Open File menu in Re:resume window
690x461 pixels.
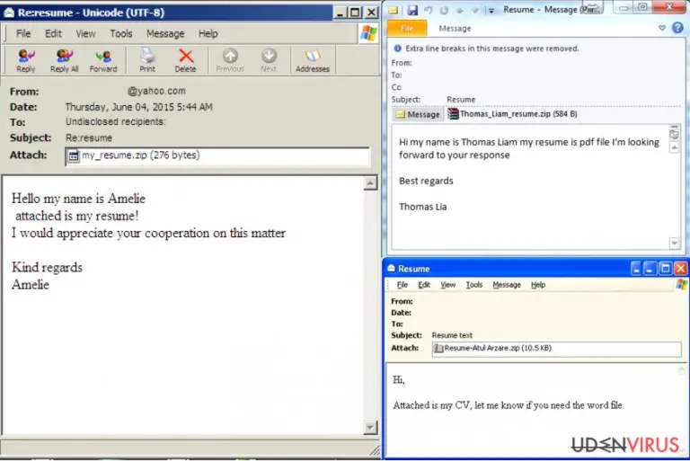point(23,34)
